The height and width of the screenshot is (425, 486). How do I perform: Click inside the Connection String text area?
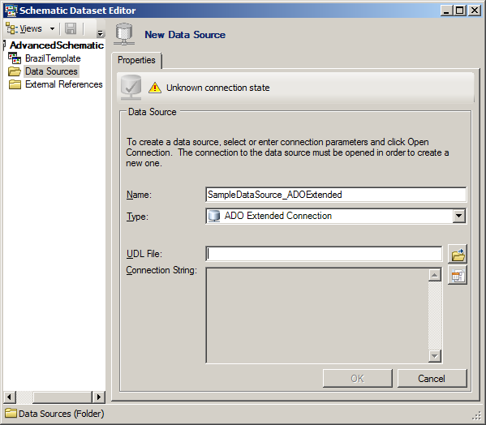pyautogui.click(x=317, y=316)
